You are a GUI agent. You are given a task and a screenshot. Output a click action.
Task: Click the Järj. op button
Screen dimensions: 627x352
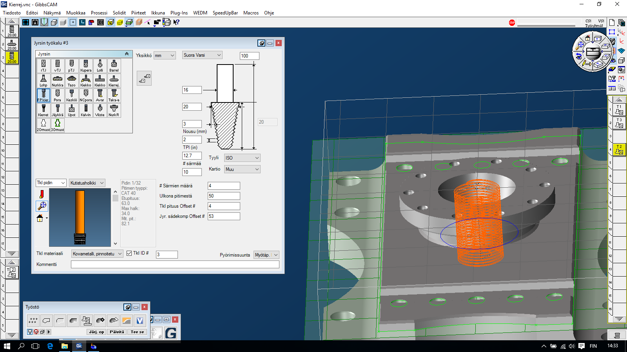click(x=96, y=332)
